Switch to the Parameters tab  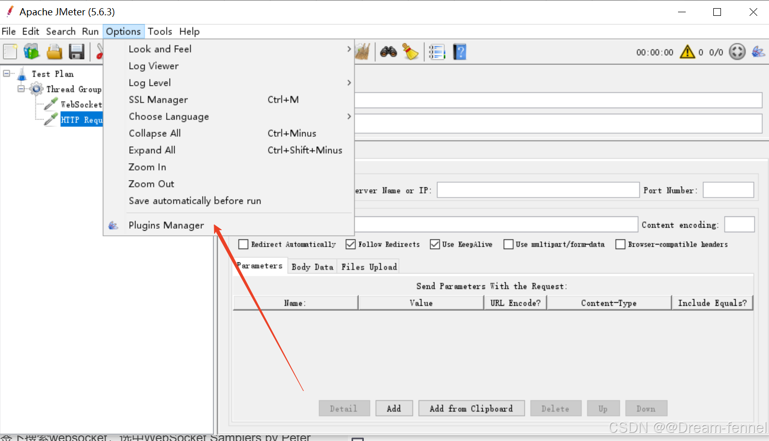(x=260, y=266)
